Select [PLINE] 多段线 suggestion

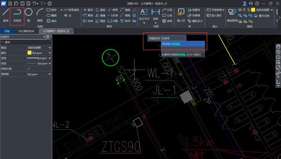coord(183,44)
